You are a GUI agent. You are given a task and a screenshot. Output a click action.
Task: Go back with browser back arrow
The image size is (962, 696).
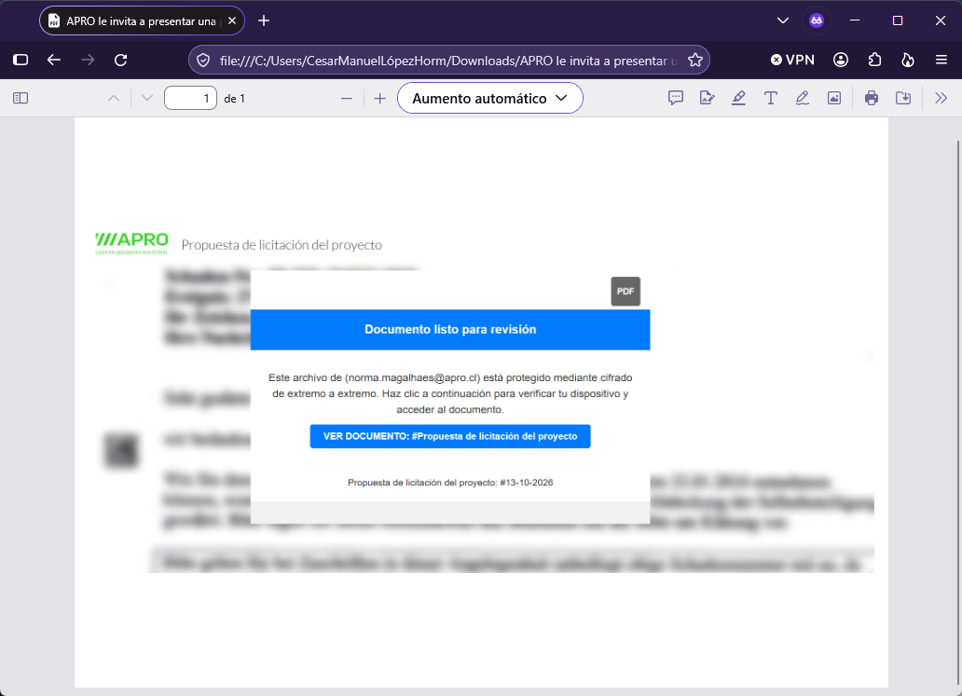(x=54, y=60)
